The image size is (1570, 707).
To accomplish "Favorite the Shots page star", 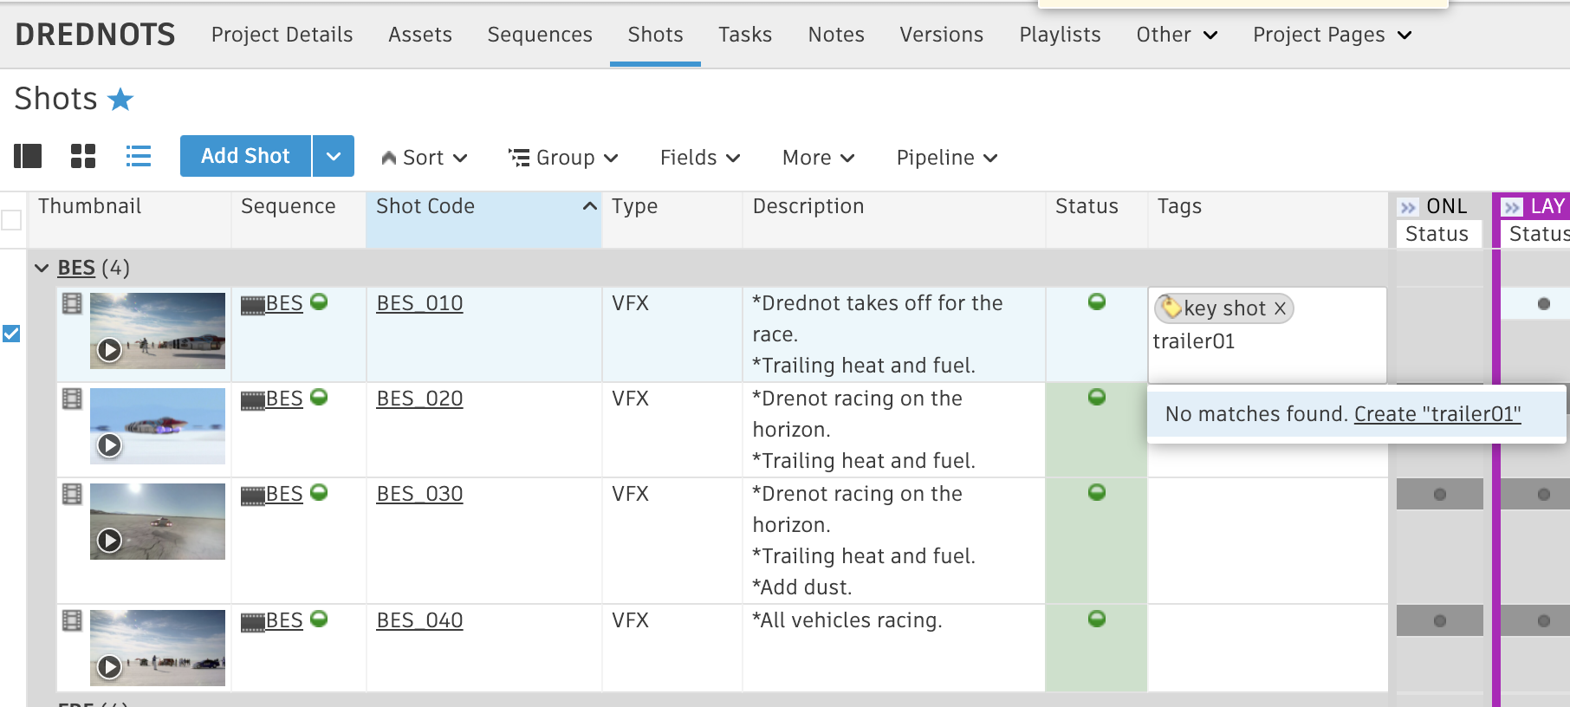I will coord(120,100).
